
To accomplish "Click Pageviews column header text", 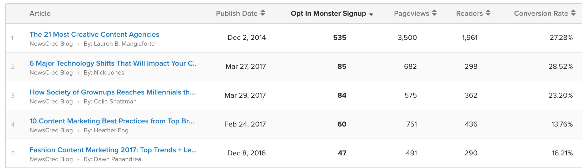I will 411,13.
